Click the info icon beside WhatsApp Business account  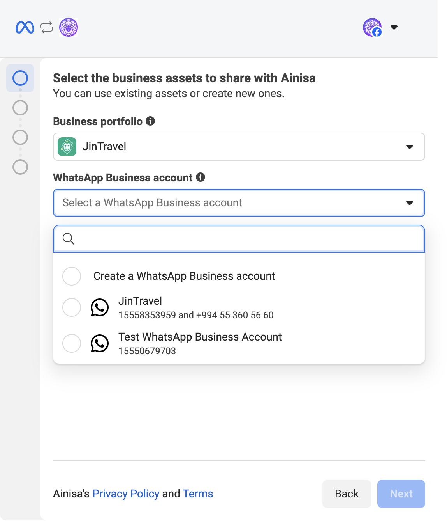tap(200, 178)
